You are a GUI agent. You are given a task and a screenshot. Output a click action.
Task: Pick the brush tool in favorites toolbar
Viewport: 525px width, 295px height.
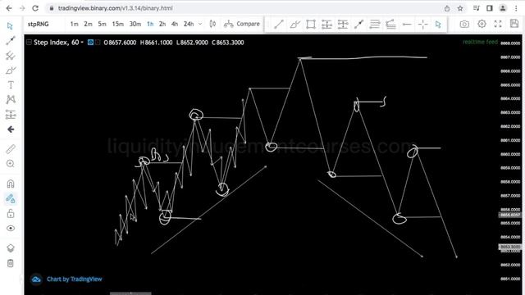[x=294, y=24]
